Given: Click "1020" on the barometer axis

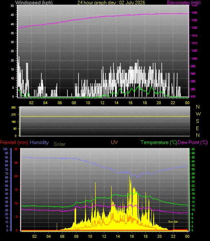Looking at the screenshot, I should [194, 28].
